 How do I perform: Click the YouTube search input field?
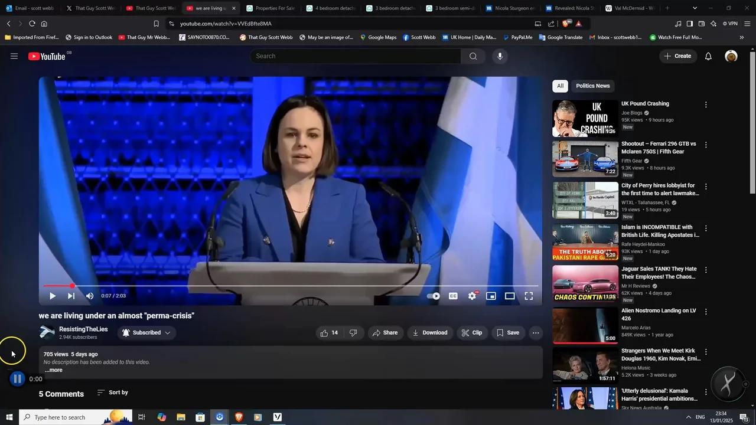pos(356,56)
